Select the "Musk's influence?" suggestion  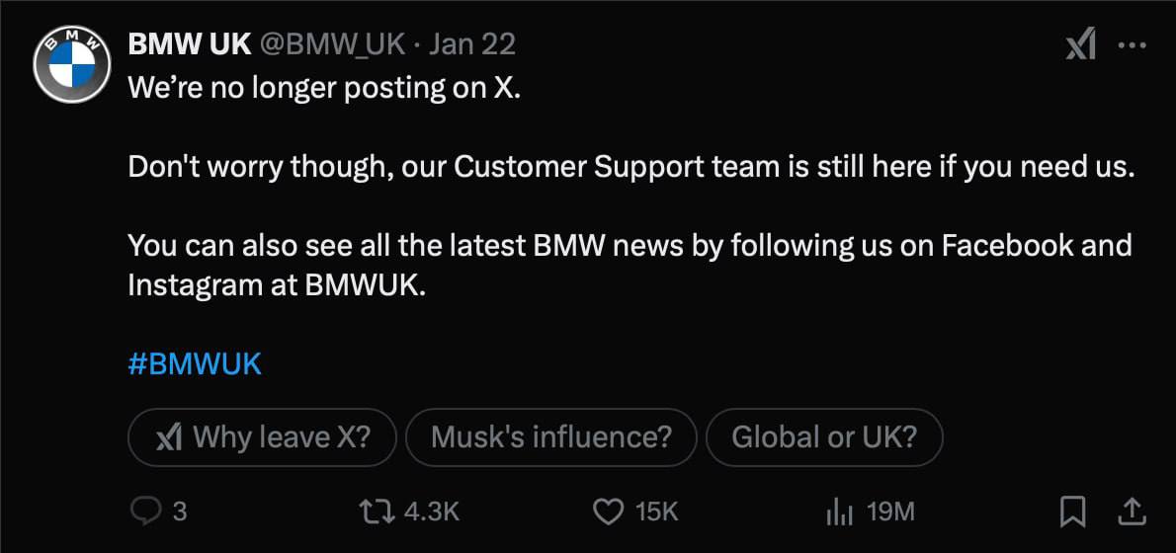[x=551, y=436]
